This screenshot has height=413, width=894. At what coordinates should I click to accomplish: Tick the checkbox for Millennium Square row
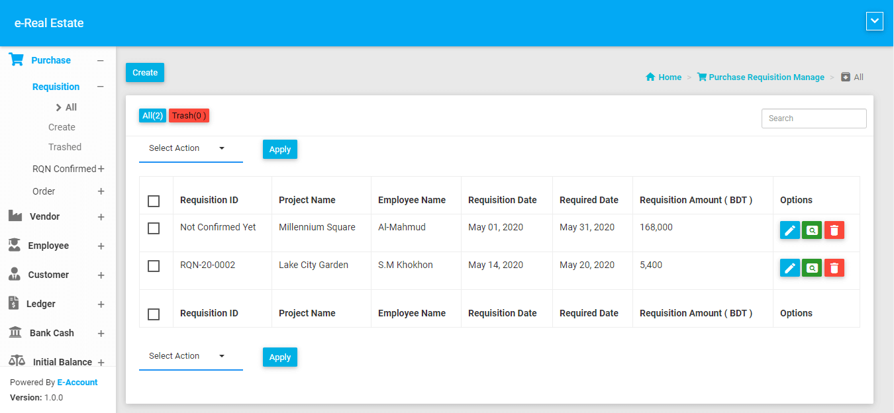154,228
